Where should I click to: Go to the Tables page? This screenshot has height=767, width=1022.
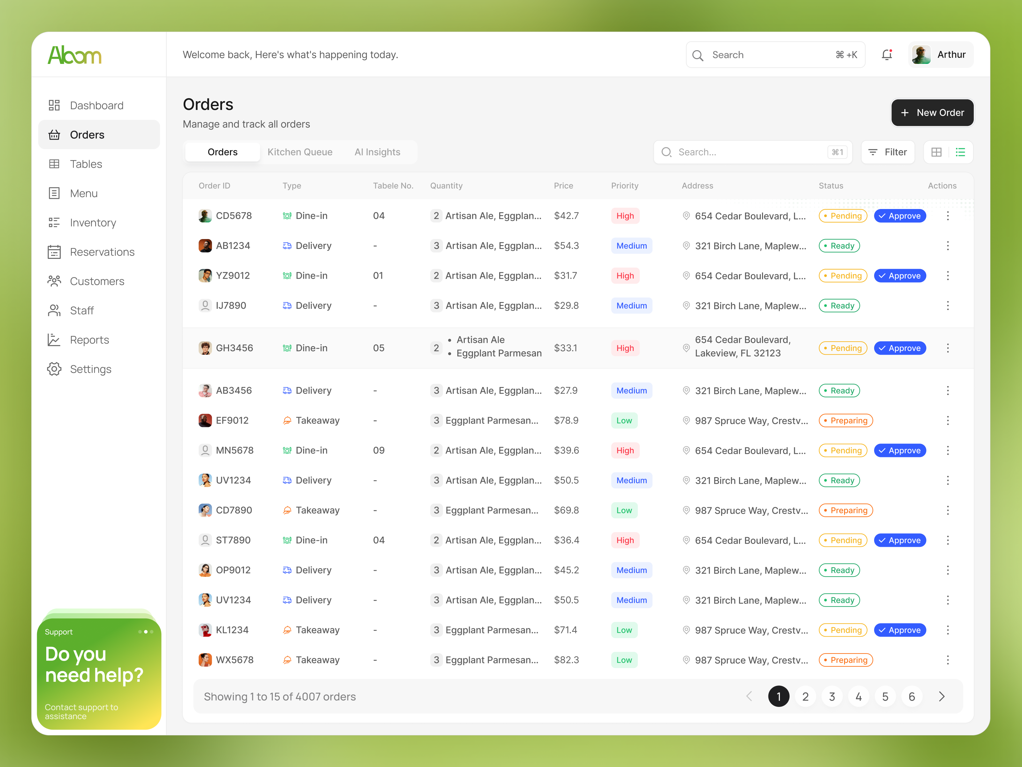point(86,164)
